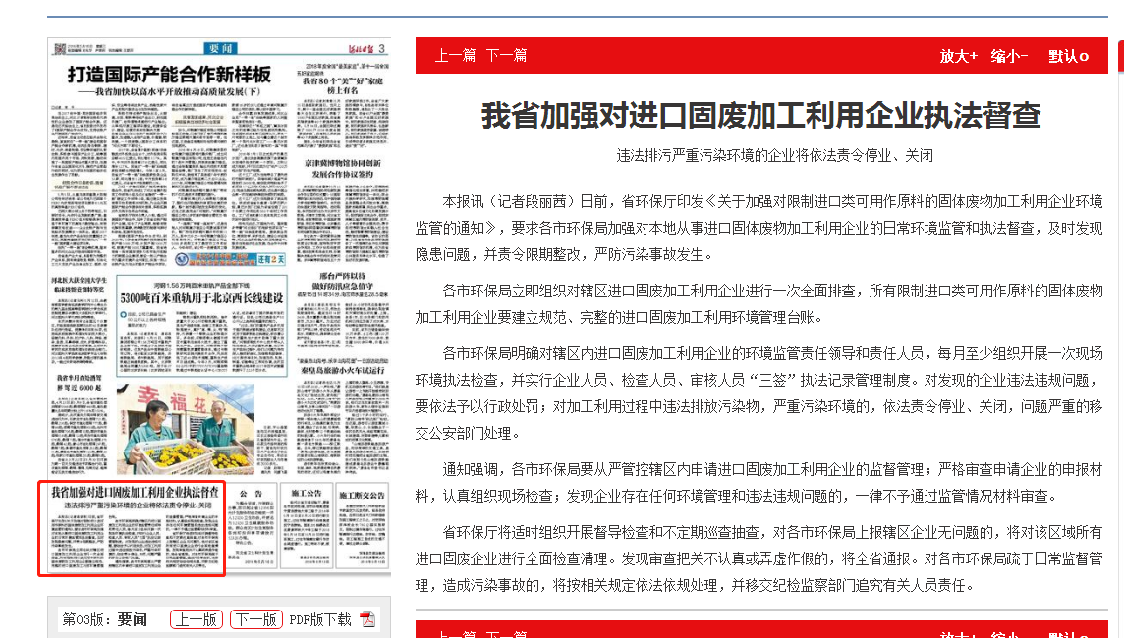Open the headline article 打造国际产能合作新样板

[x=169, y=77]
